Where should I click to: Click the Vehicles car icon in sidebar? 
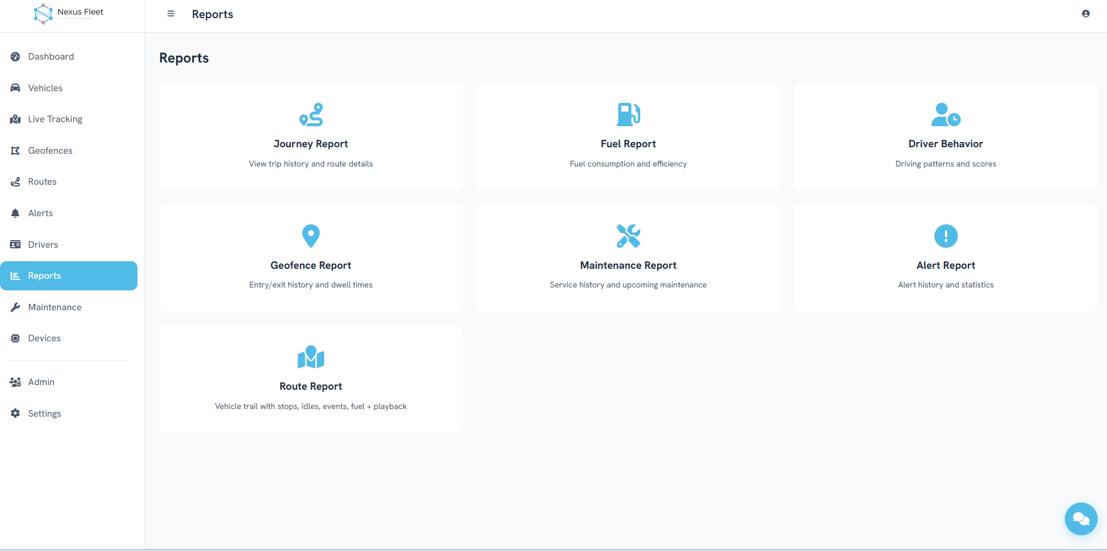pos(15,88)
